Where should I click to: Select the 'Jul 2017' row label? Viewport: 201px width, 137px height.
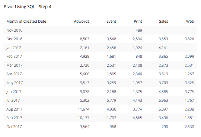13,100
